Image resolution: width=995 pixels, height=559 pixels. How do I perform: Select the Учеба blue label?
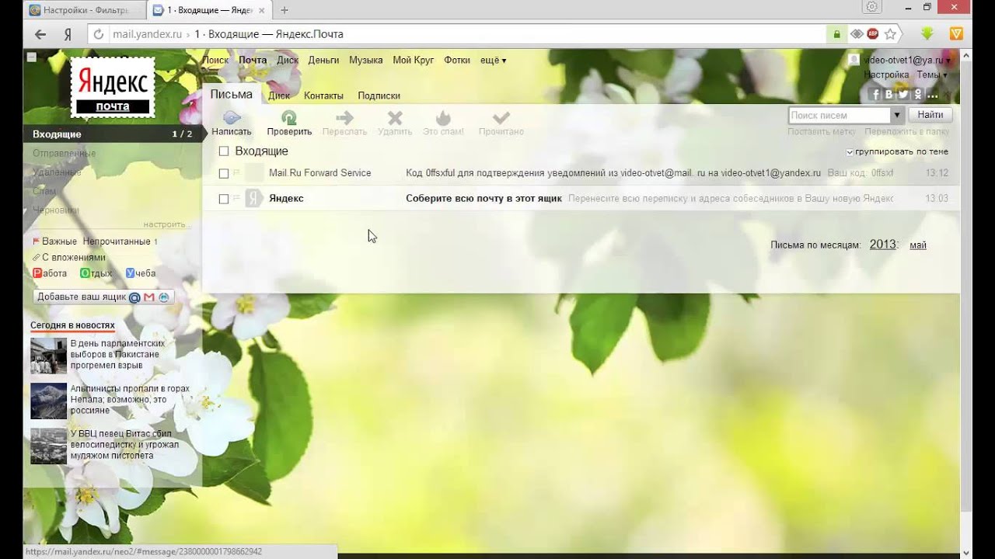[141, 273]
